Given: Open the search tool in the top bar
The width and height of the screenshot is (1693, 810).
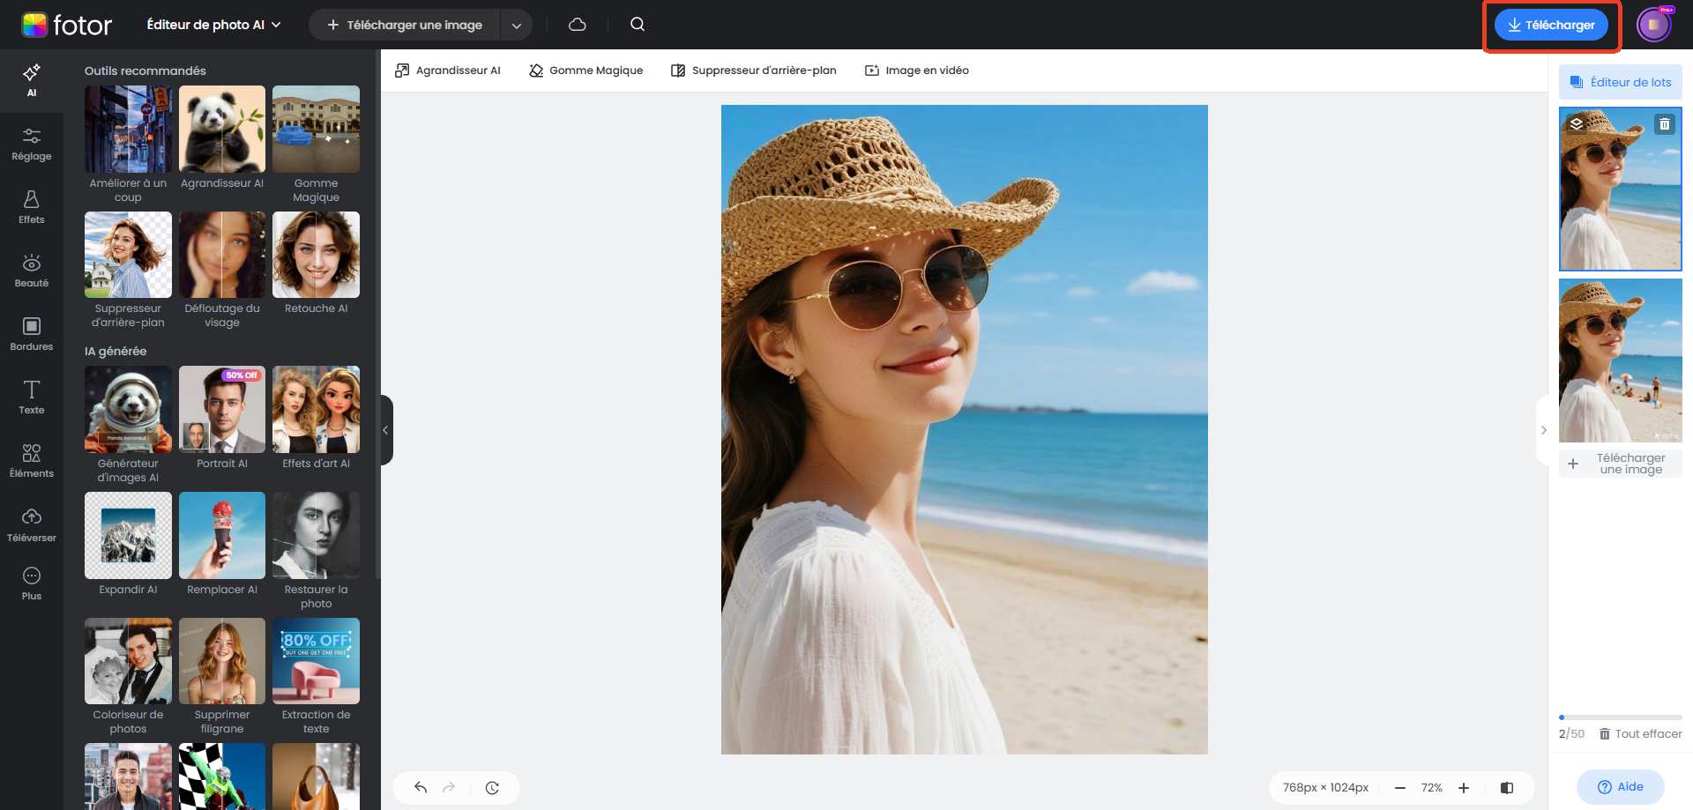Looking at the screenshot, I should pos(637,24).
